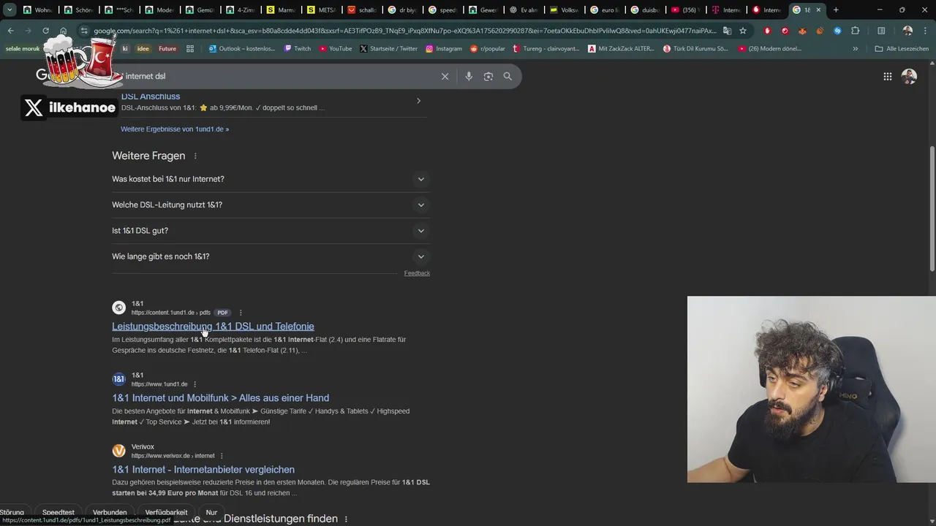This screenshot has height=526, width=936.
Task: Open the Twitch bookmark
Action: (297, 48)
